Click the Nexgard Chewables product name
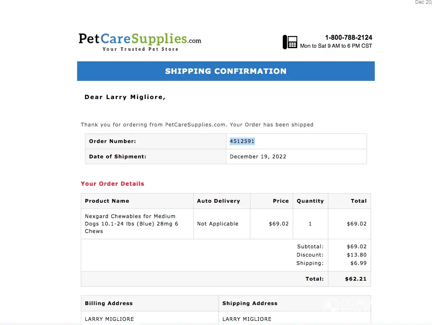The image size is (432, 325). coord(130,224)
